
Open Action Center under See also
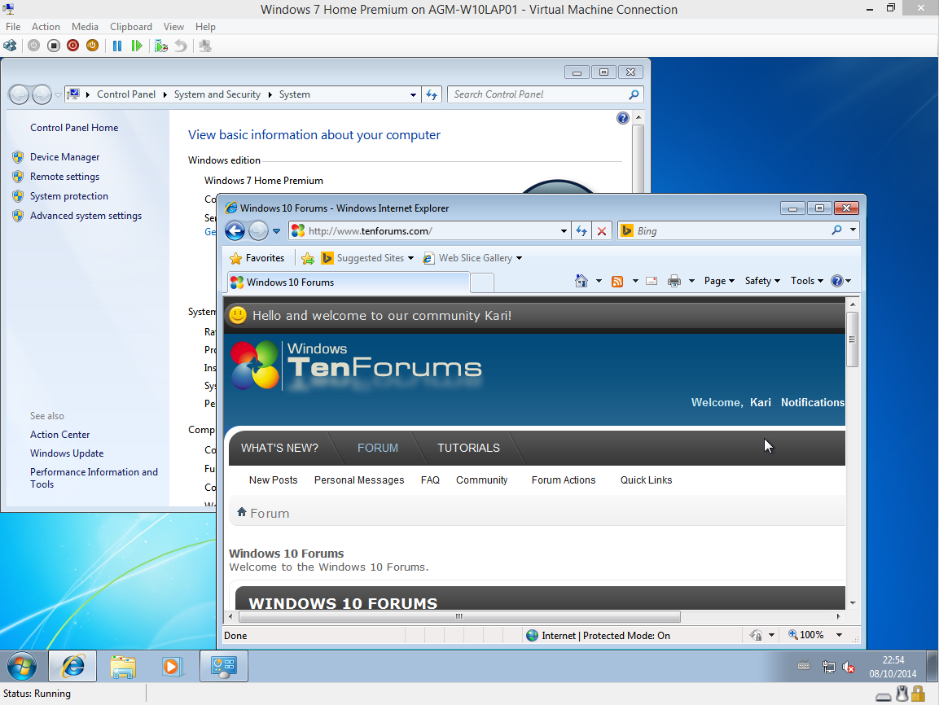point(60,435)
